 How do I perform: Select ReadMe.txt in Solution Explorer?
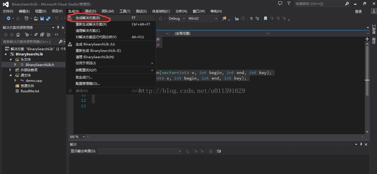point(30,91)
